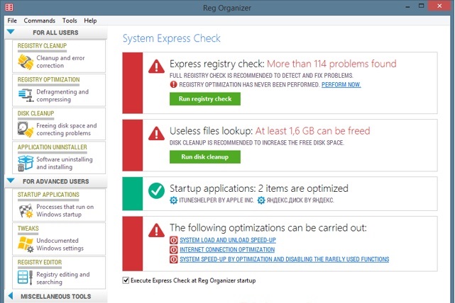This screenshot has height=303, width=455.
Task: Click 'FOR ADVANCED USERS' section header label
Action: (x=55, y=181)
